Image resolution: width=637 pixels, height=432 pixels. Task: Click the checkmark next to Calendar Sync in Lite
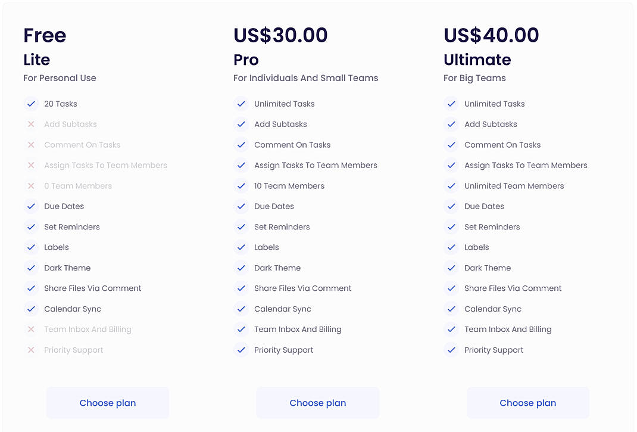[31, 309]
